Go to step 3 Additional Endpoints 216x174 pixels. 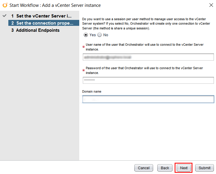tap(44, 30)
